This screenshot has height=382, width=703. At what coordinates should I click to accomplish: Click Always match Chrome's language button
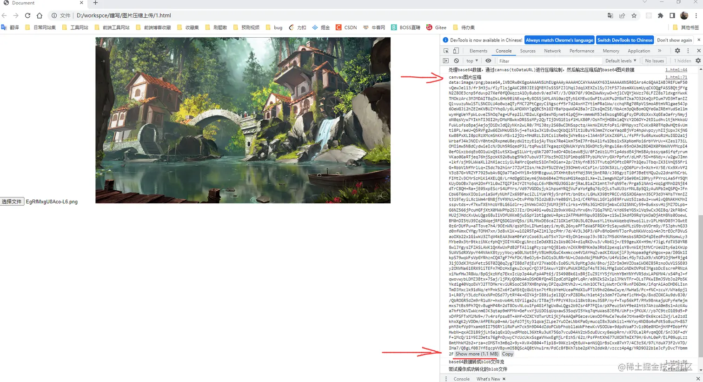pyautogui.click(x=559, y=40)
